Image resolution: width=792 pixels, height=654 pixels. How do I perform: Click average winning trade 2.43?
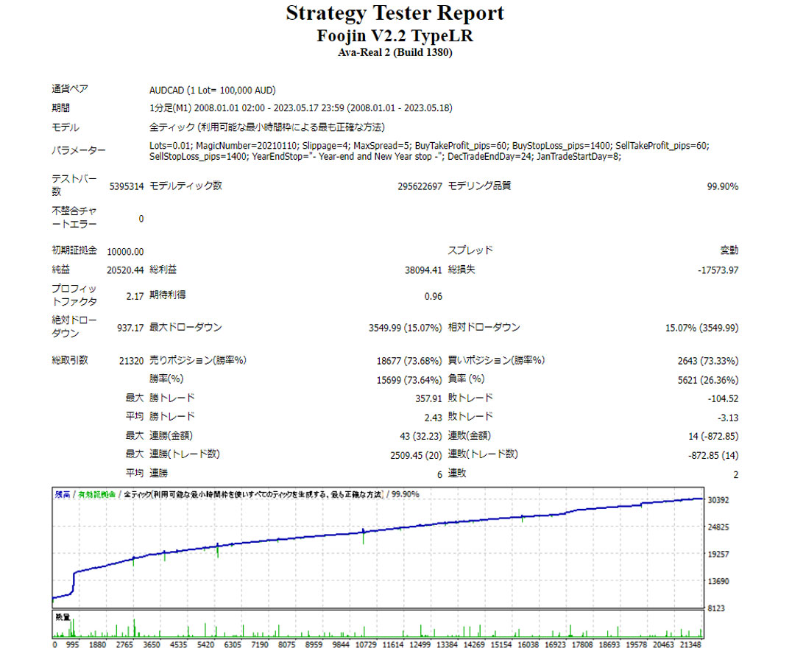tap(433, 418)
